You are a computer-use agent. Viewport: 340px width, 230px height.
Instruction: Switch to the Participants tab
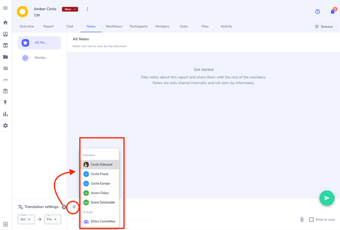(139, 26)
